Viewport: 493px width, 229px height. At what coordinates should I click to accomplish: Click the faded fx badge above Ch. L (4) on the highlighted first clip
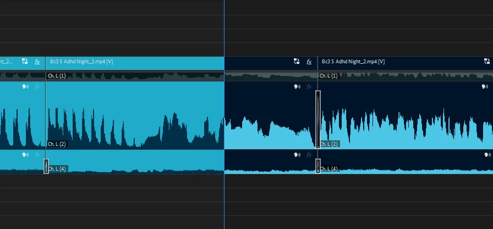[37, 155]
